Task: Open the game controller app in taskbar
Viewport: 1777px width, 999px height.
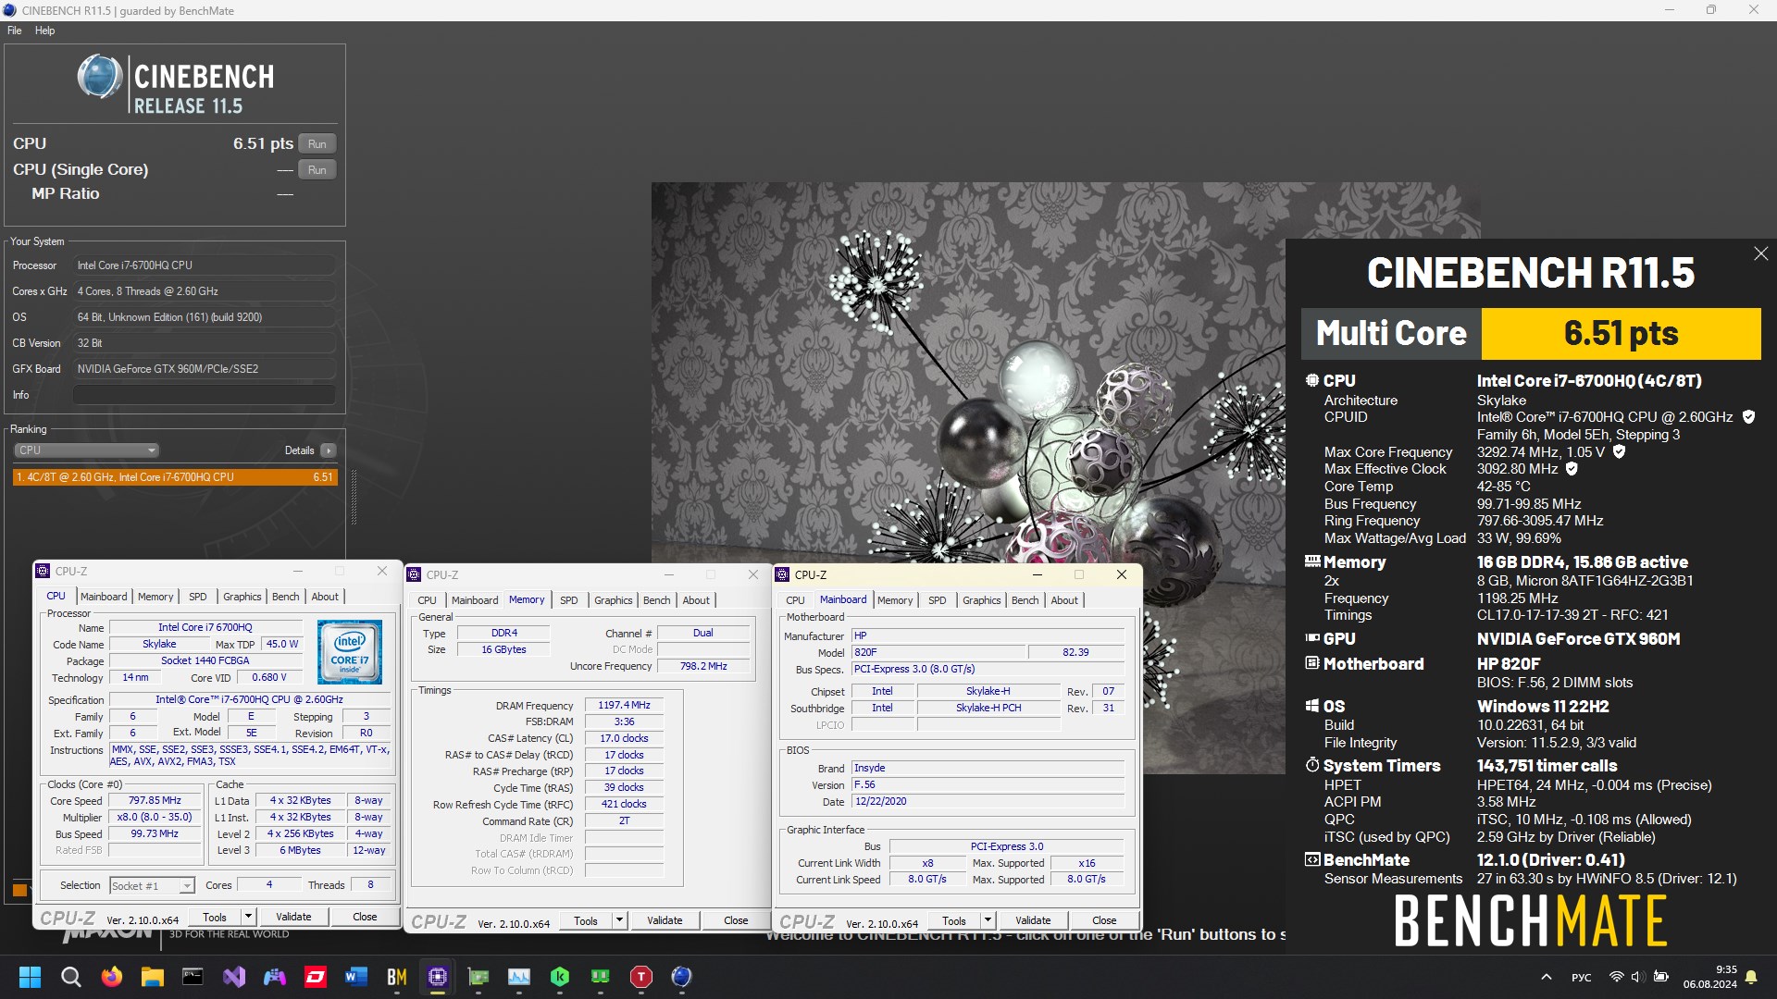Action: (x=275, y=977)
